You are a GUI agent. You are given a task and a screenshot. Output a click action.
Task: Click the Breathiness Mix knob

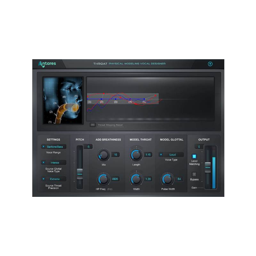pos(104,155)
